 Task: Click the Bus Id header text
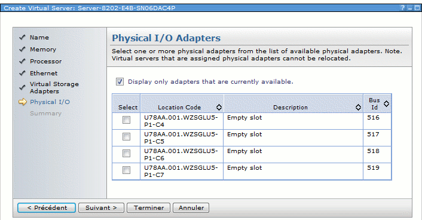tap(374, 103)
